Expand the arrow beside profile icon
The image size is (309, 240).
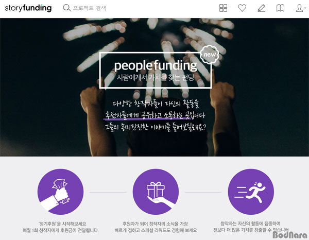pos(305,8)
